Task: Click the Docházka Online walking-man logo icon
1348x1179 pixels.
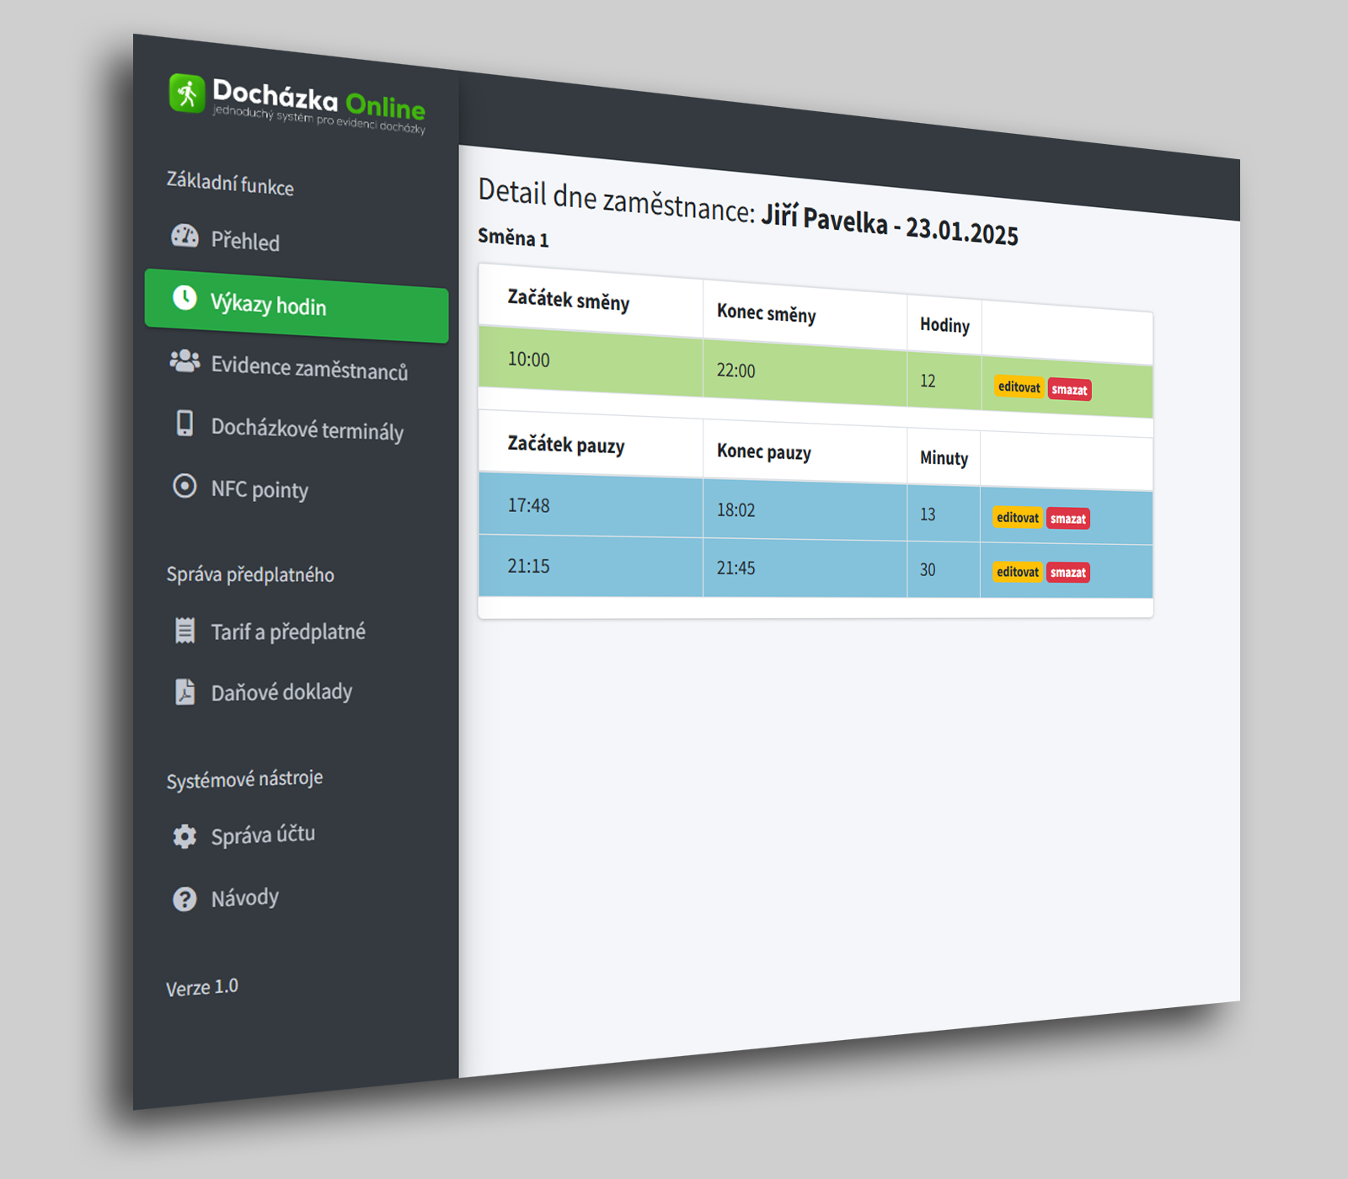Action: tap(187, 93)
